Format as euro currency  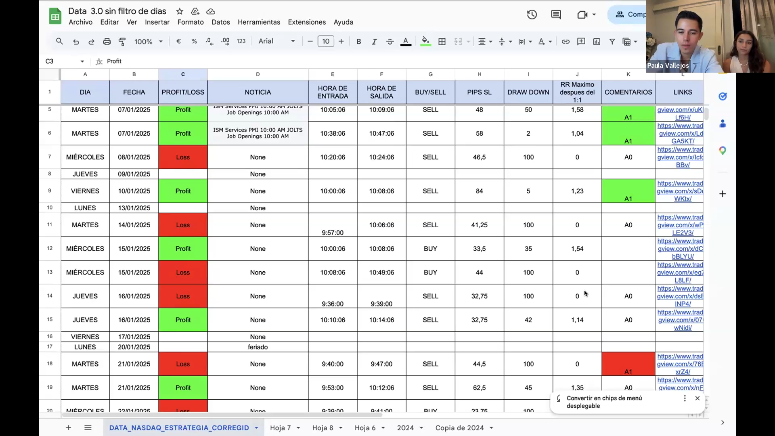click(x=178, y=41)
